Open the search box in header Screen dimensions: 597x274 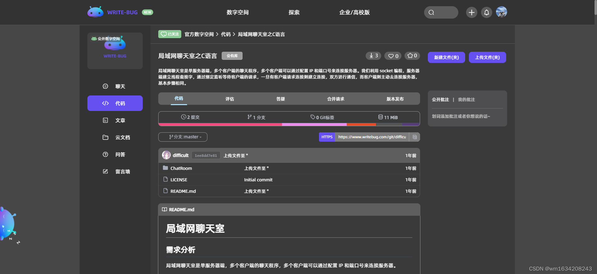(x=441, y=12)
